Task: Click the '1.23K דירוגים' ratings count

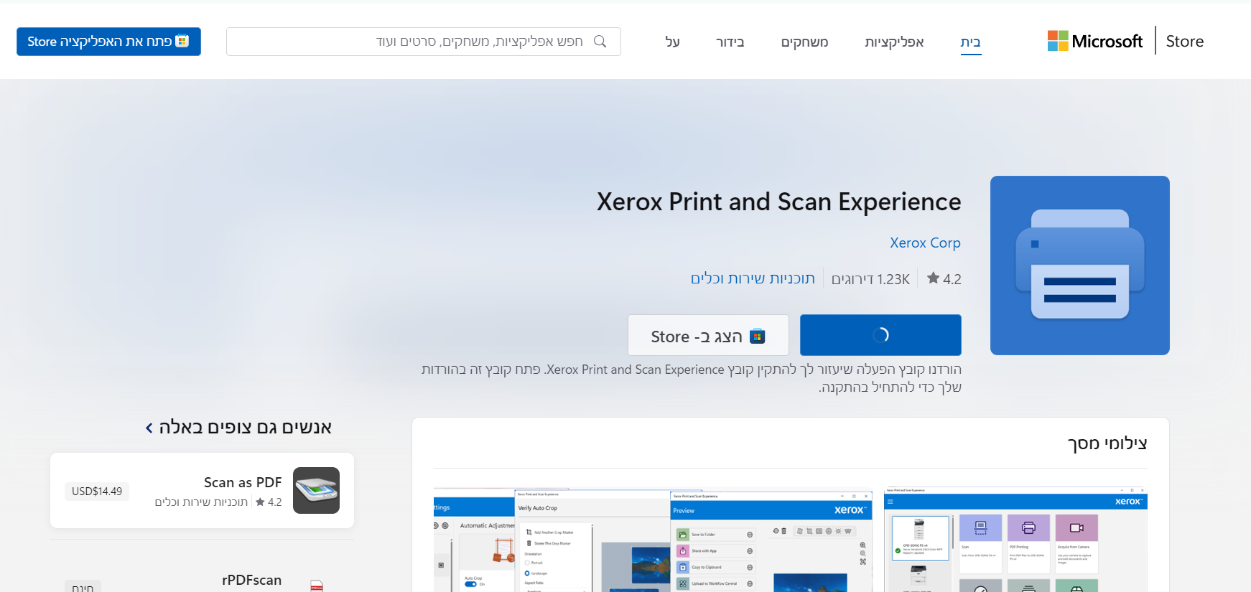Action: click(870, 279)
